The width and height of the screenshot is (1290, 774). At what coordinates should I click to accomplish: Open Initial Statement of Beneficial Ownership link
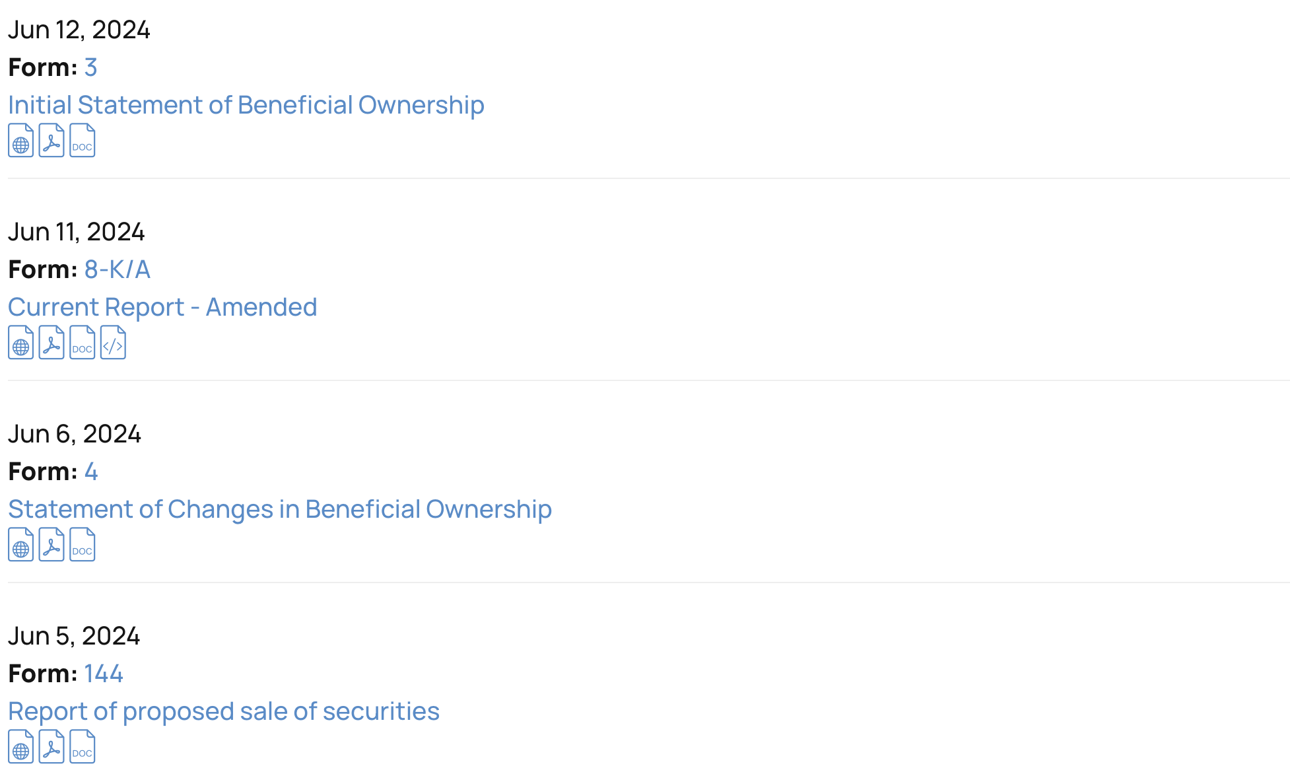(246, 105)
